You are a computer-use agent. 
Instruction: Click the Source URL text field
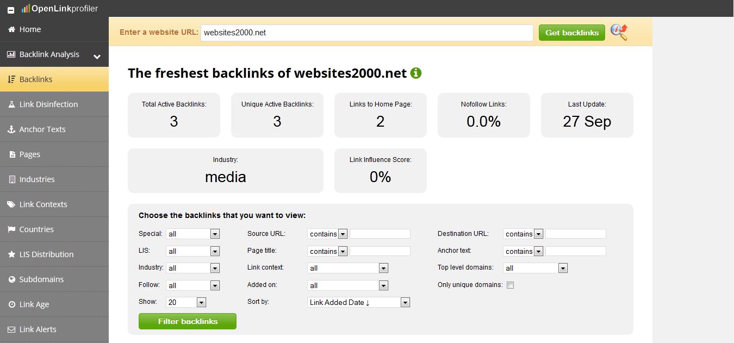coord(380,234)
